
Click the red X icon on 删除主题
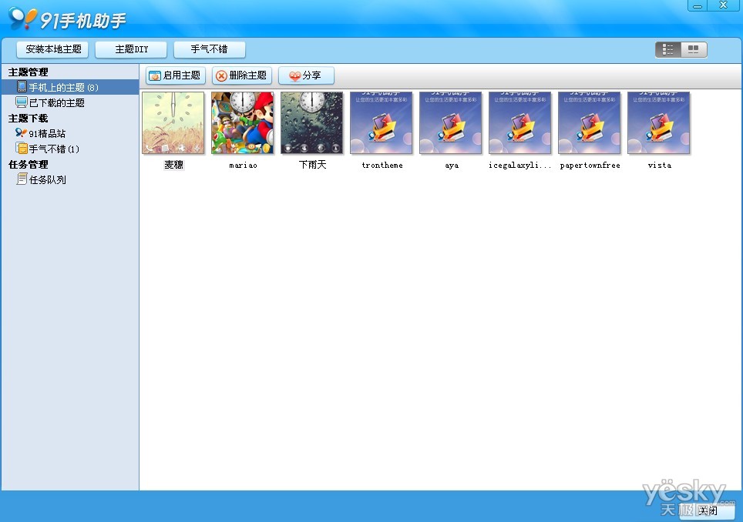coord(221,76)
